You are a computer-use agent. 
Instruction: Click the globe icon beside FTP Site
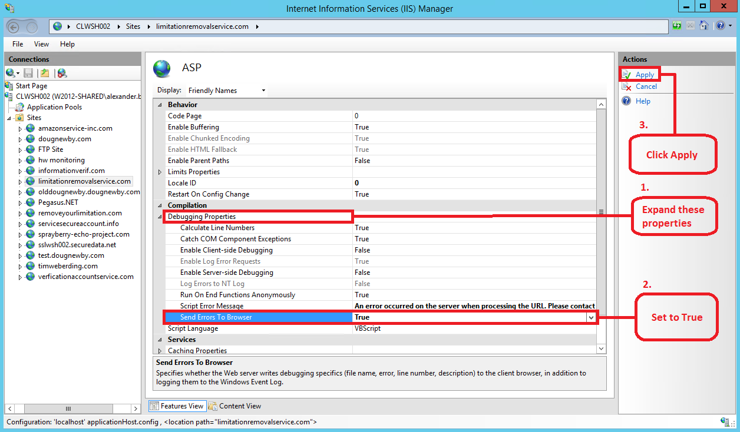[31, 149]
